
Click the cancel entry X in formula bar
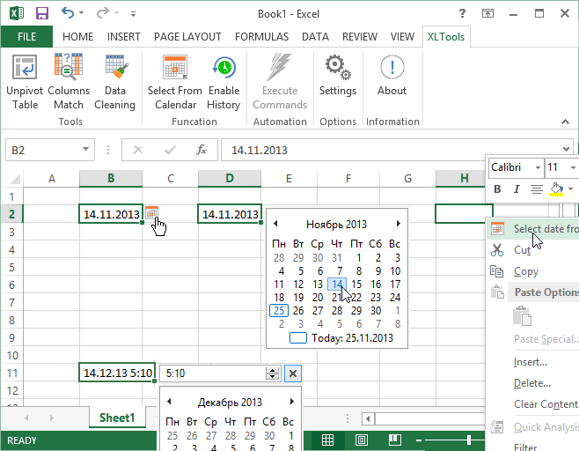138,150
